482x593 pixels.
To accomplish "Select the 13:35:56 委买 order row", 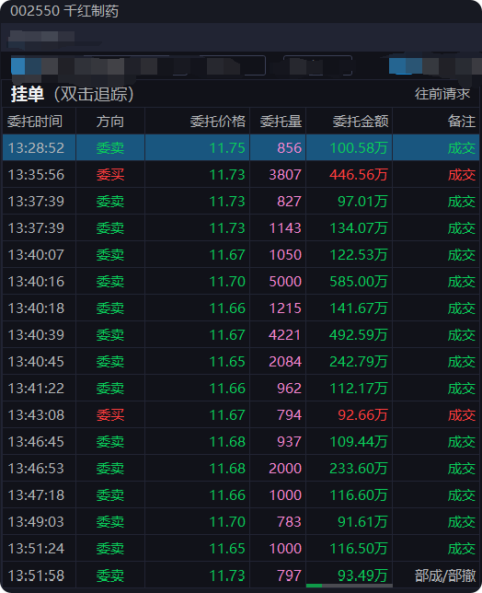I will coord(241,174).
